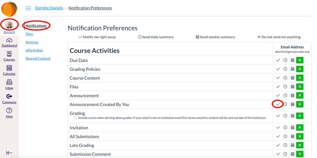Click the Account profile avatar
This screenshot has height=158, width=317.
(x=9, y=25)
